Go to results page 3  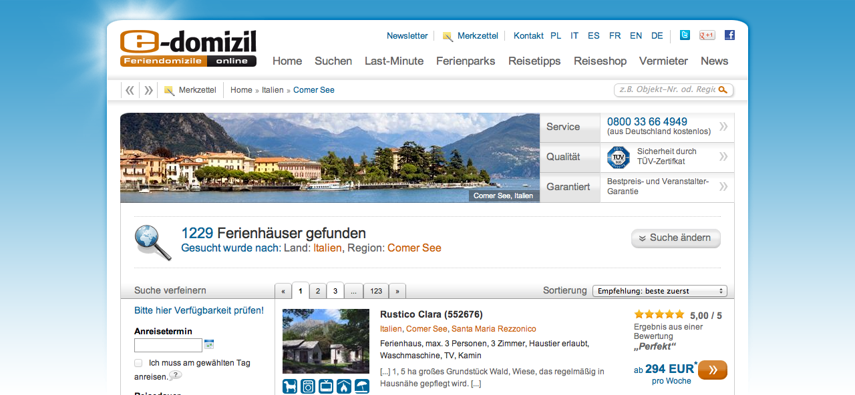(x=335, y=291)
